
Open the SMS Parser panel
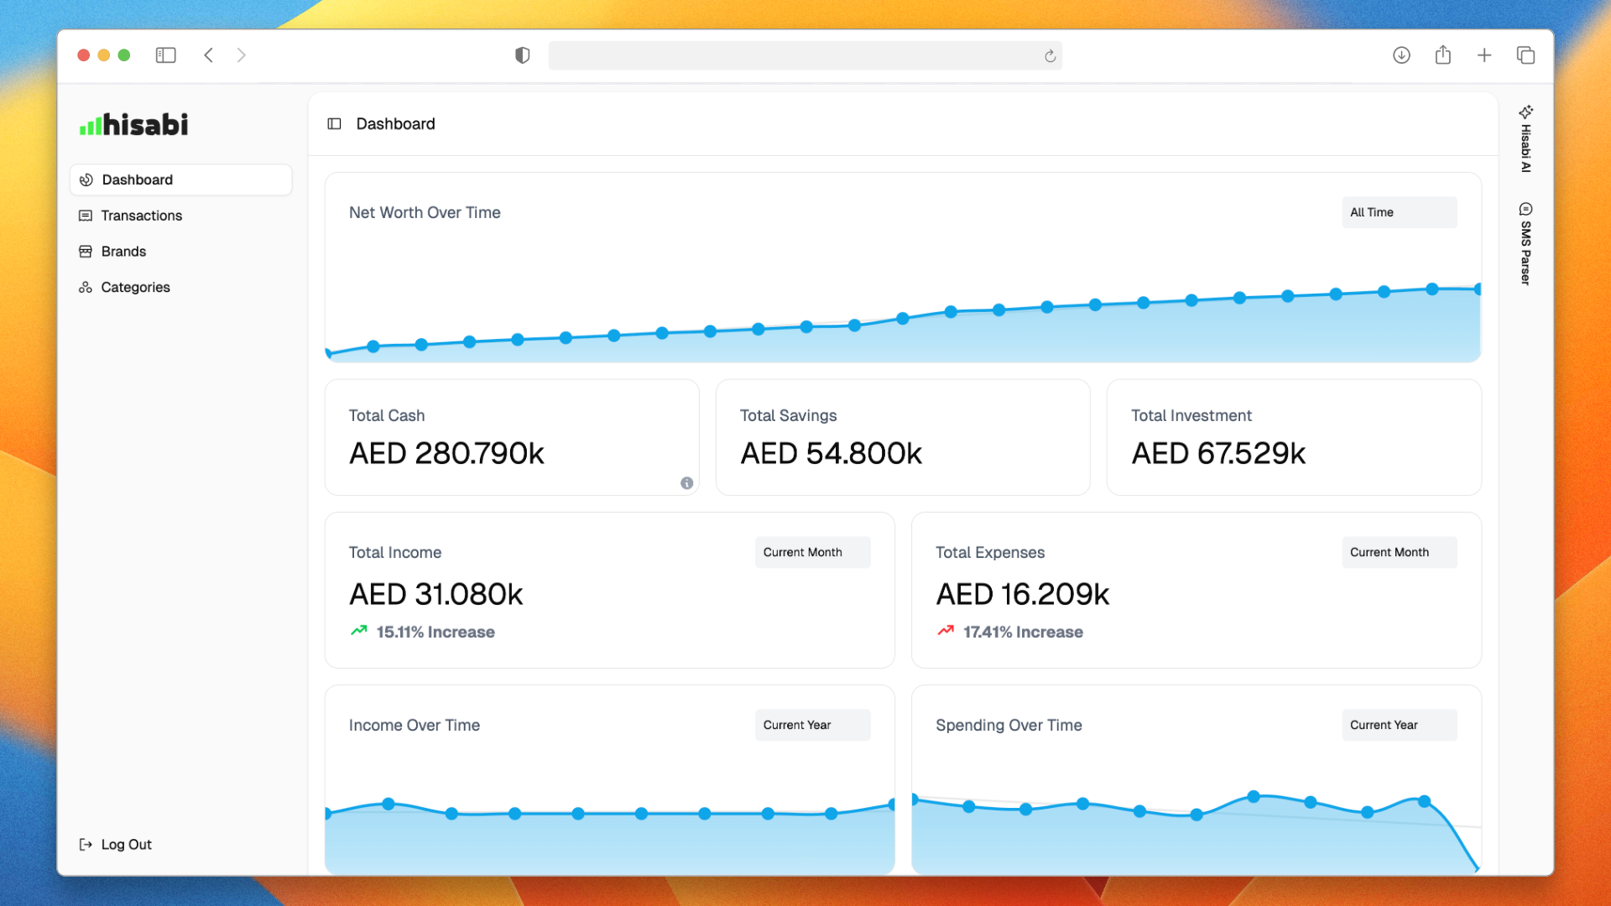click(1525, 244)
